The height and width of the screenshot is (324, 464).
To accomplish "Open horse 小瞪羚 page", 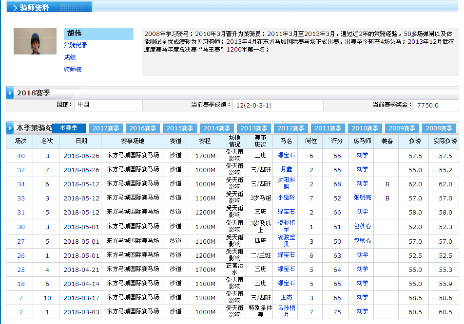I will point(286,198).
